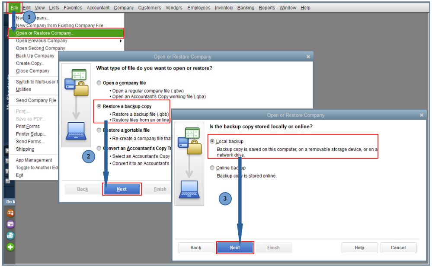Select Restore a portable file radio button

(x=99, y=130)
